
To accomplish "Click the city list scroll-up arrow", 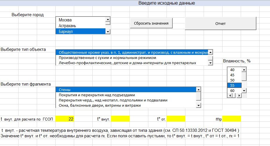I will pos(108,19).
